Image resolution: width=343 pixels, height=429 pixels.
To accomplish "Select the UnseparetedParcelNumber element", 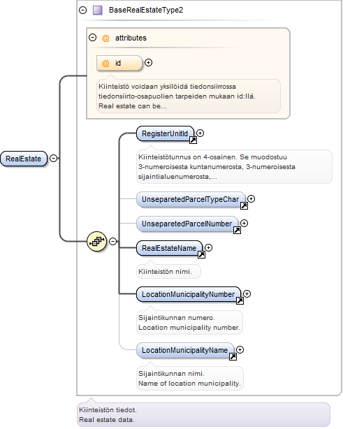I will [187, 224].
